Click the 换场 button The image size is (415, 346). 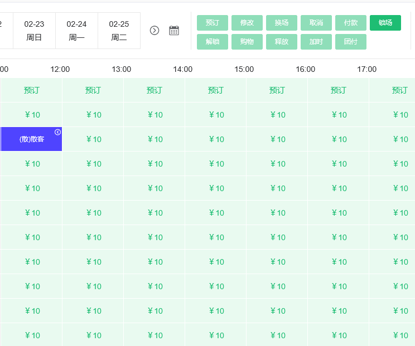282,23
